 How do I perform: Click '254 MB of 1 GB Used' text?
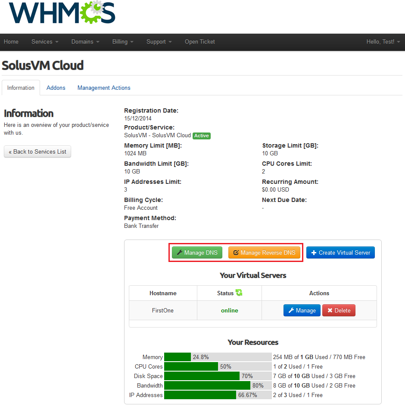300,357
